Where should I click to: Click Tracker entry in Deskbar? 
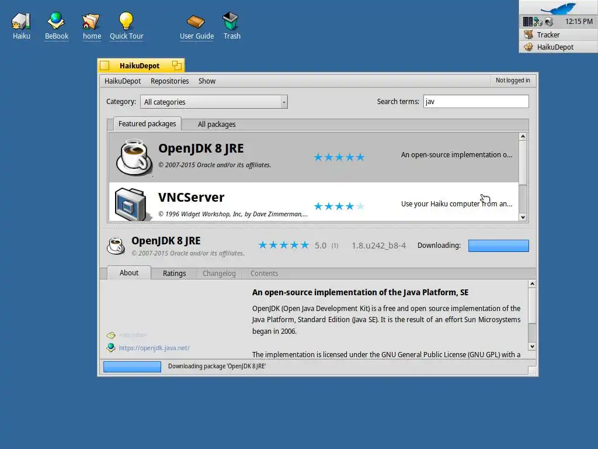(x=558, y=34)
